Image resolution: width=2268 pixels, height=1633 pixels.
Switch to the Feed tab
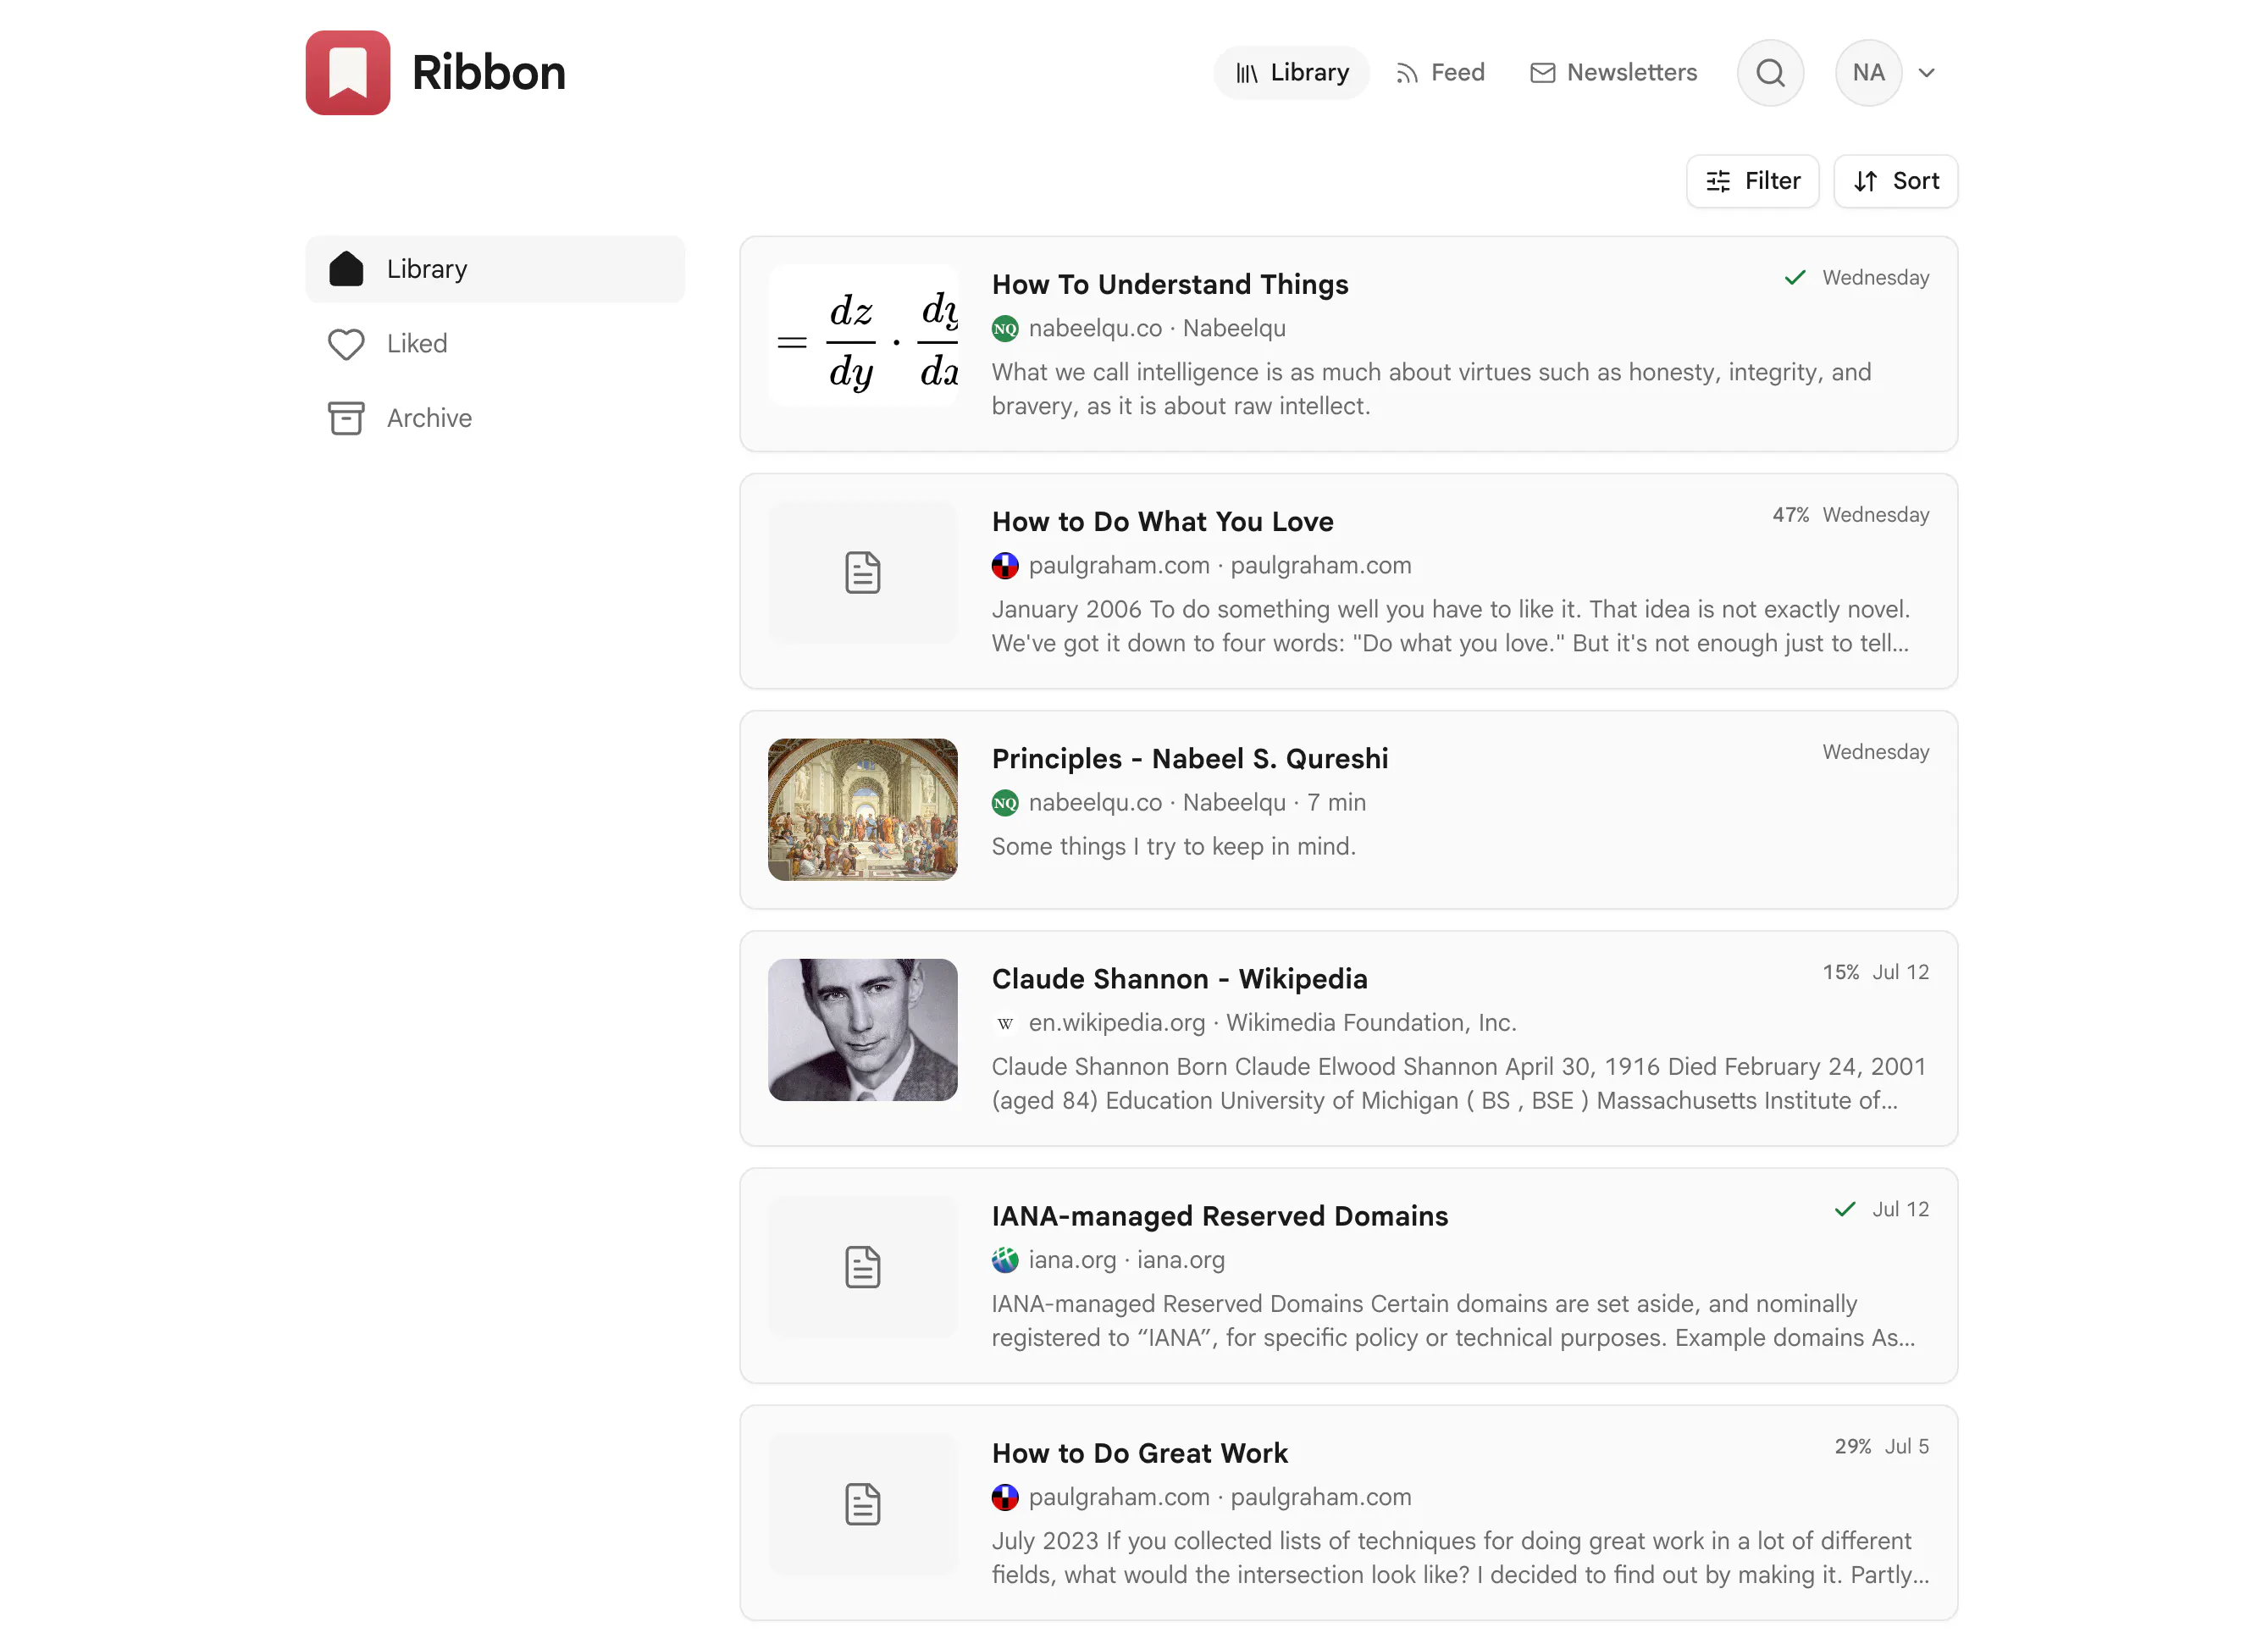tap(1439, 72)
